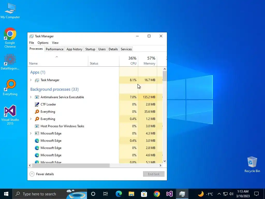The height and width of the screenshot is (199, 265).
Task: Select Host Process for Windows Tasks icon
Action: (x=37, y=126)
